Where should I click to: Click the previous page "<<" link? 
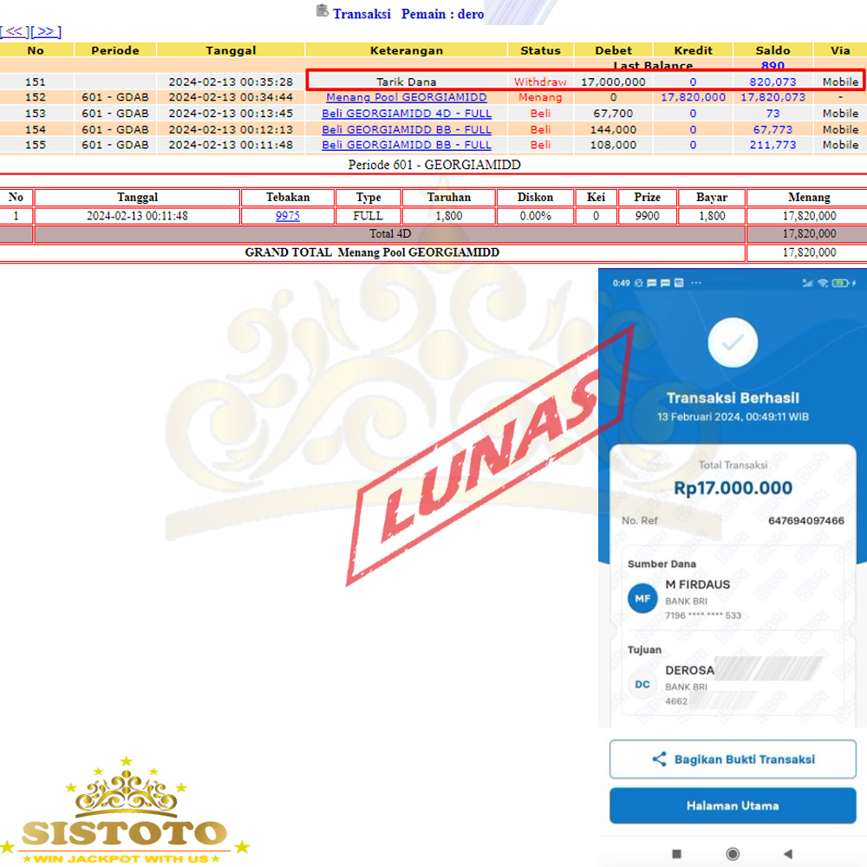[x=15, y=31]
